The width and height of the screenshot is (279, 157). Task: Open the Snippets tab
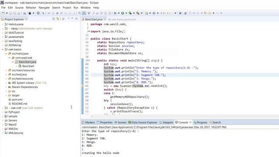pos(167,123)
